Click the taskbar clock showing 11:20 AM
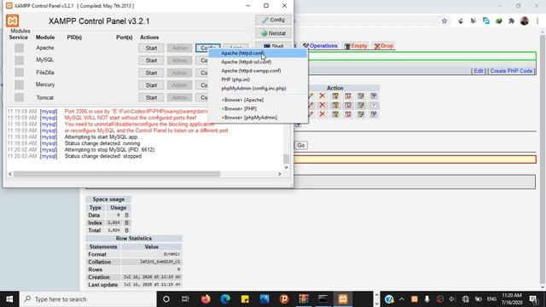Screen dimensions: 546x307 (512, 299)
